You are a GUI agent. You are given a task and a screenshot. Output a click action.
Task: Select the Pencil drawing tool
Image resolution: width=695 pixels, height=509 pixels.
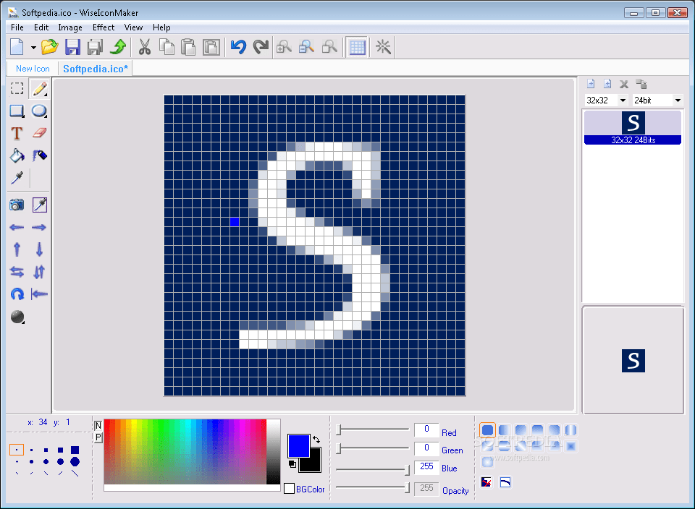39,89
